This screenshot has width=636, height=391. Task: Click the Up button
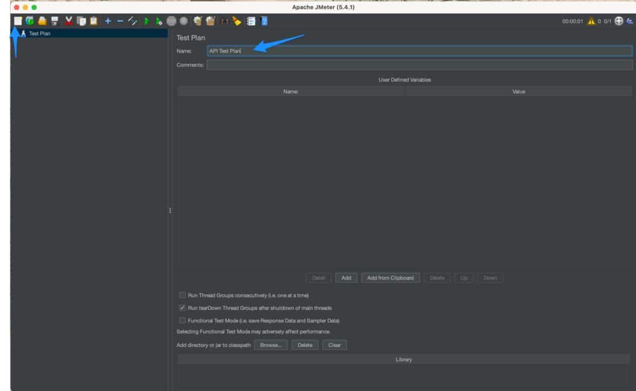pyautogui.click(x=463, y=278)
